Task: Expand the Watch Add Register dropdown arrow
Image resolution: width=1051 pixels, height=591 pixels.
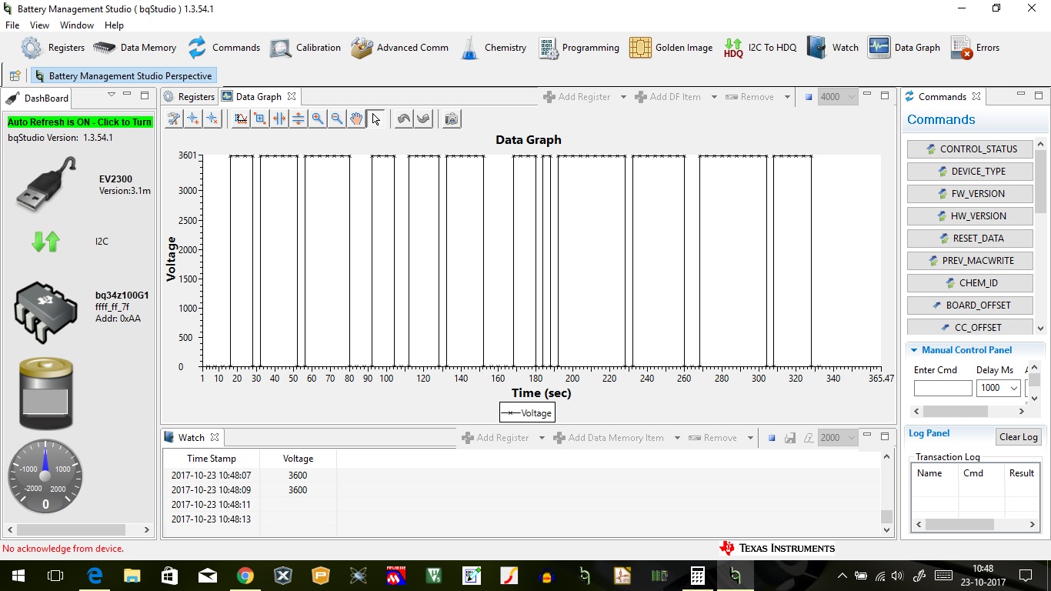Action: click(x=542, y=438)
